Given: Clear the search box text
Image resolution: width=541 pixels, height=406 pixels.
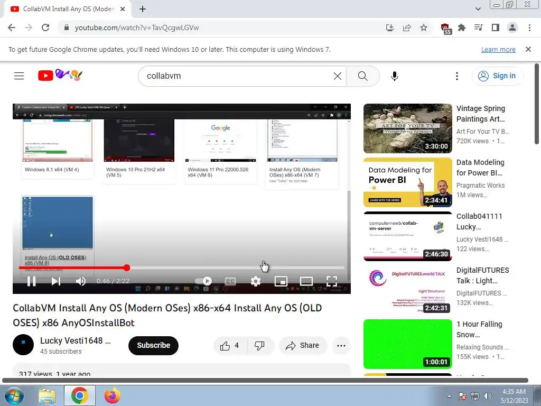Looking at the screenshot, I should click(338, 76).
